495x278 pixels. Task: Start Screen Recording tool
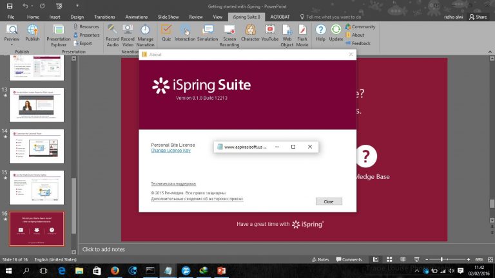229,35
